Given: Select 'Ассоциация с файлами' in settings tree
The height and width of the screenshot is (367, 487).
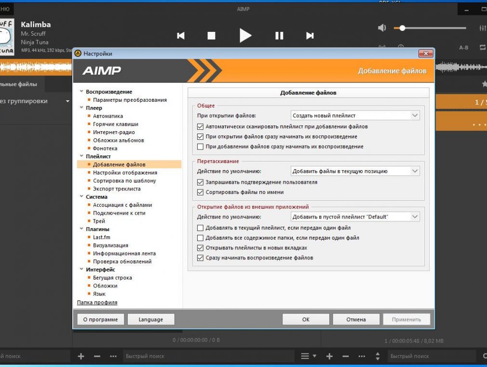Looking at the screenshot, I should click(x=122, y=205).
